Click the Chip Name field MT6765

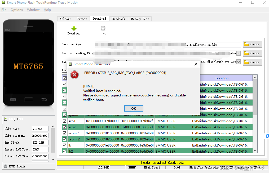click(x=40, y=129)
